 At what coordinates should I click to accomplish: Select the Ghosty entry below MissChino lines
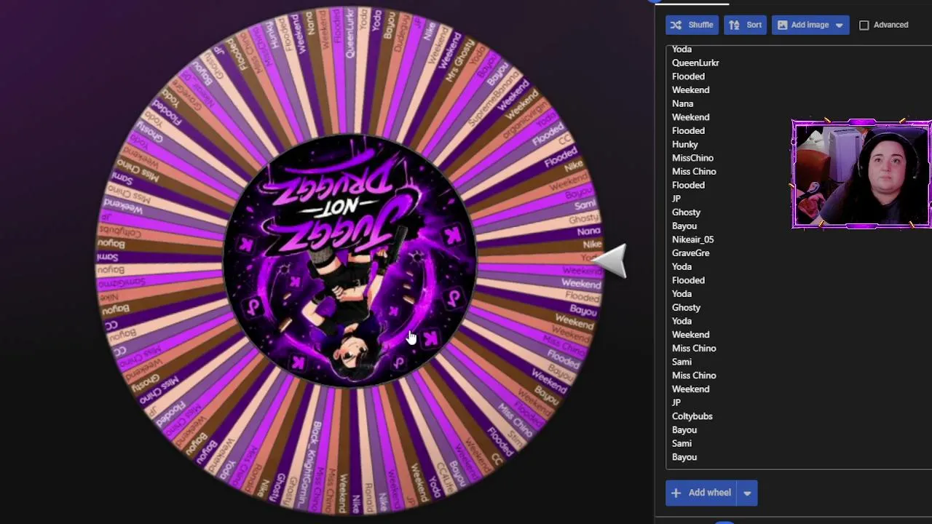686,213
